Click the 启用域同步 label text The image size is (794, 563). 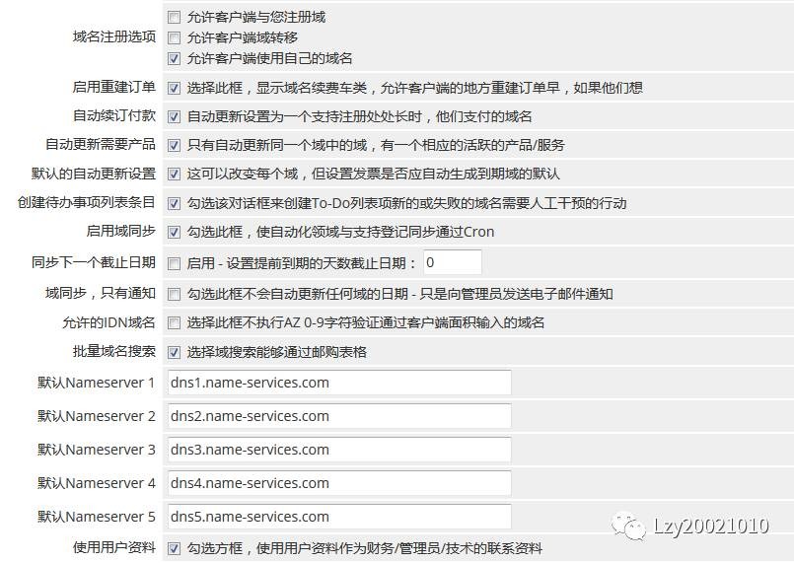pos(120,232)
